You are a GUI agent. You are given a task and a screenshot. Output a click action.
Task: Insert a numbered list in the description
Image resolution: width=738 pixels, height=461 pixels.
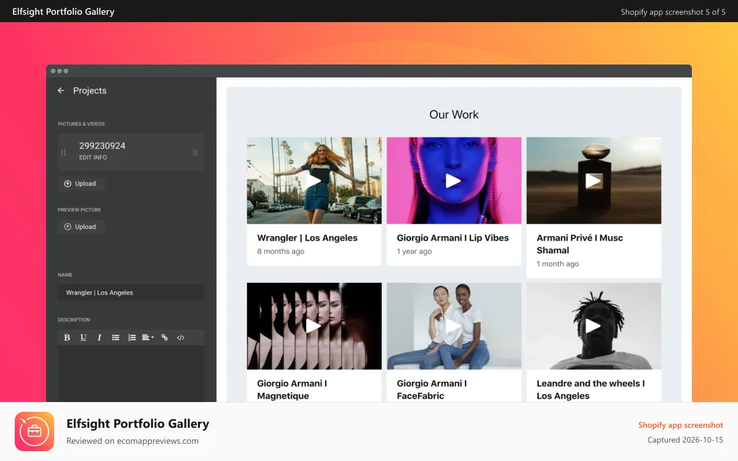[x=132, y=337]
